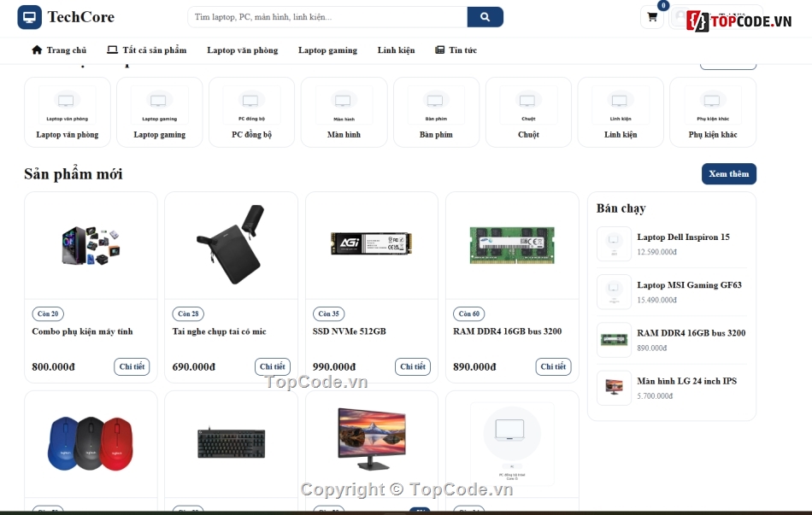The image size is (812, 515).
Task: Click MSI Gaming GF63 thumbnail in Bán chạy
Action: 615,292
